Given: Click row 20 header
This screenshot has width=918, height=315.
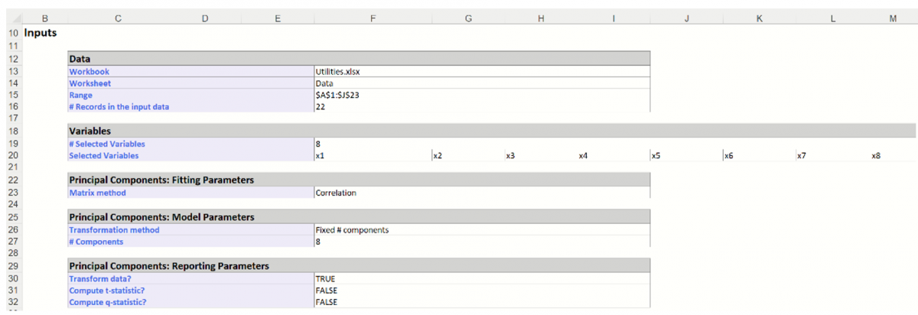Looking at the screenshot, I should pos(13,156).
